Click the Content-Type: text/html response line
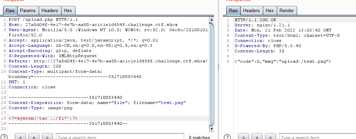The image size is (356, 139). (x=287, y=35)
